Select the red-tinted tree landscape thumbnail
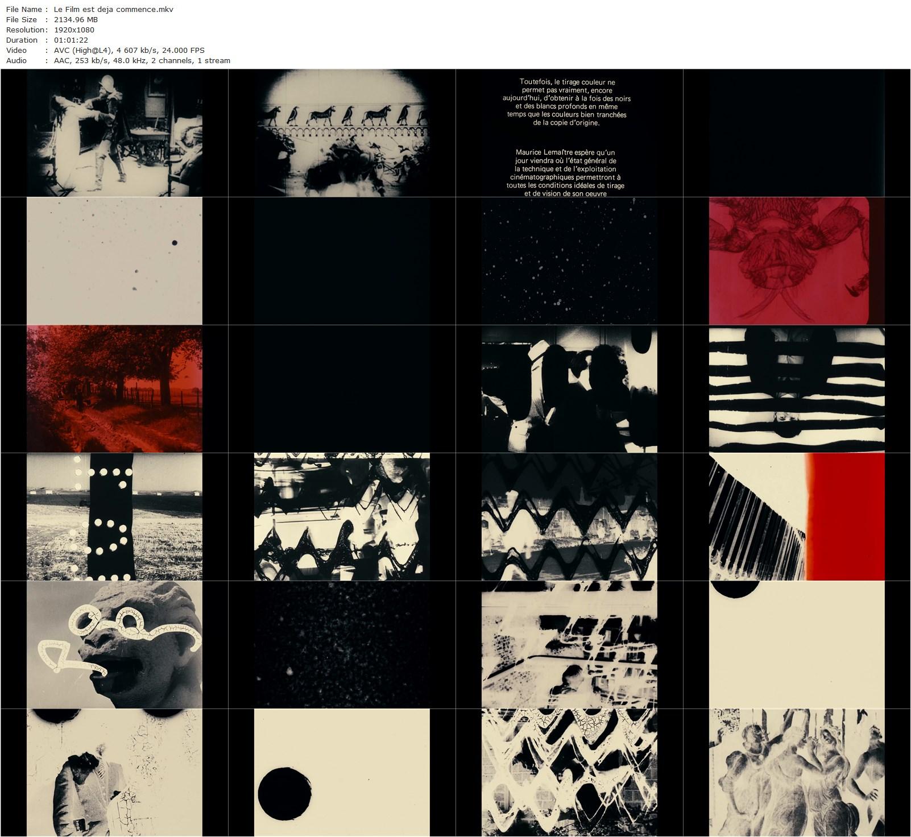The width and height of the screenshot is (911, 837). click(114, 389)
